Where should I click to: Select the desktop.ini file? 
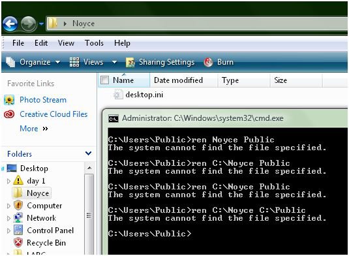(x=144, y=95)
